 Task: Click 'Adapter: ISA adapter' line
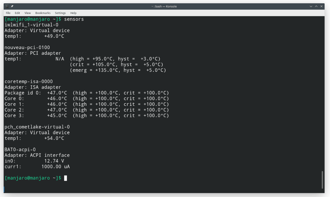(33, 87)
